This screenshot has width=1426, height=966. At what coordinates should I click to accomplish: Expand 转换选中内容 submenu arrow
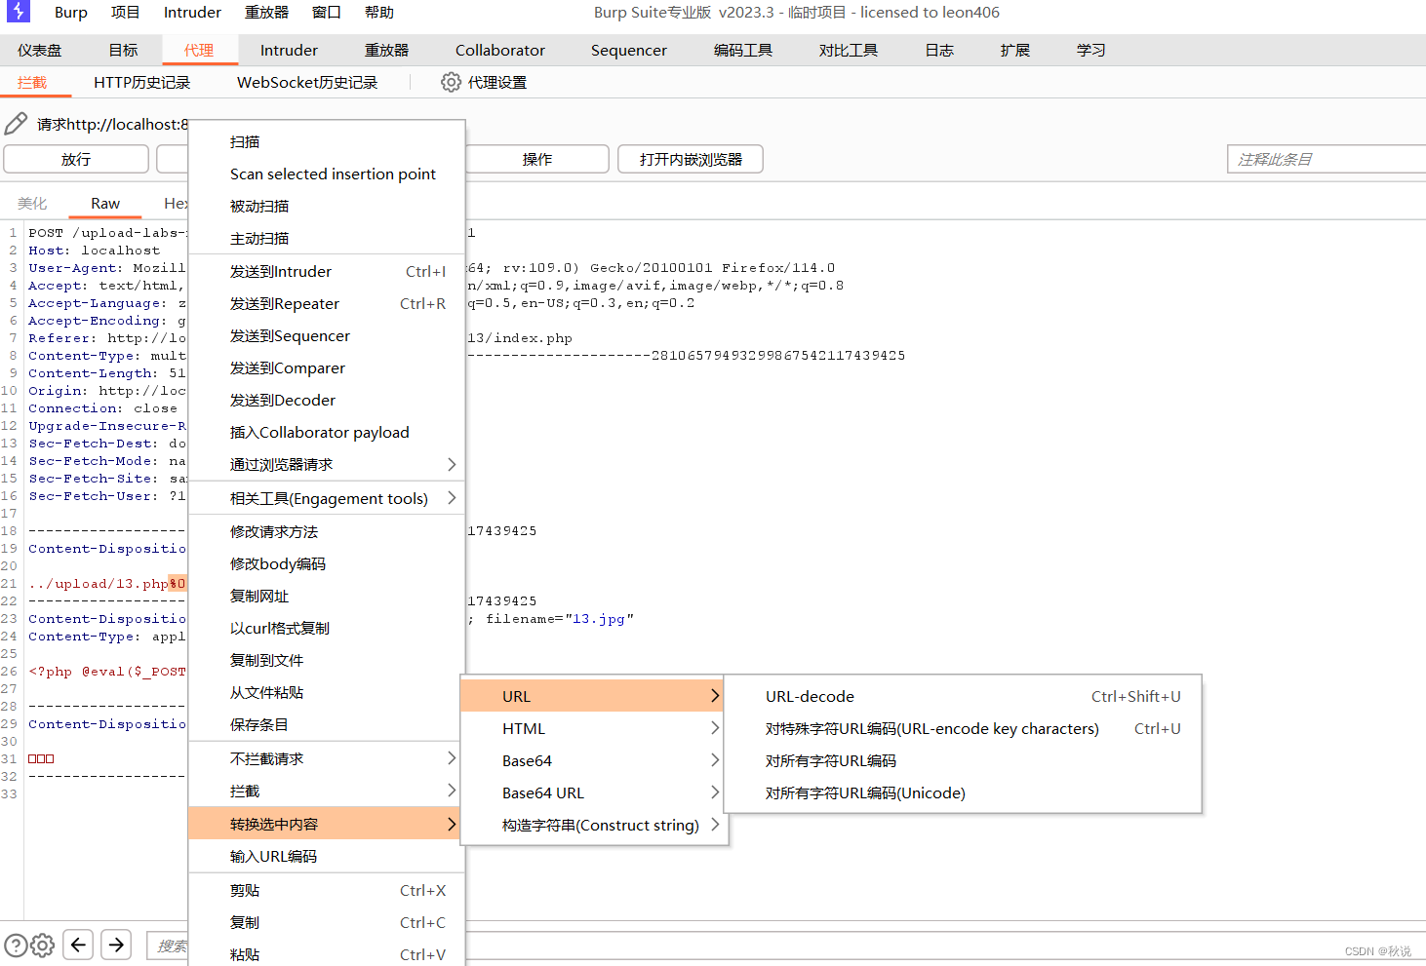(452, 824)
